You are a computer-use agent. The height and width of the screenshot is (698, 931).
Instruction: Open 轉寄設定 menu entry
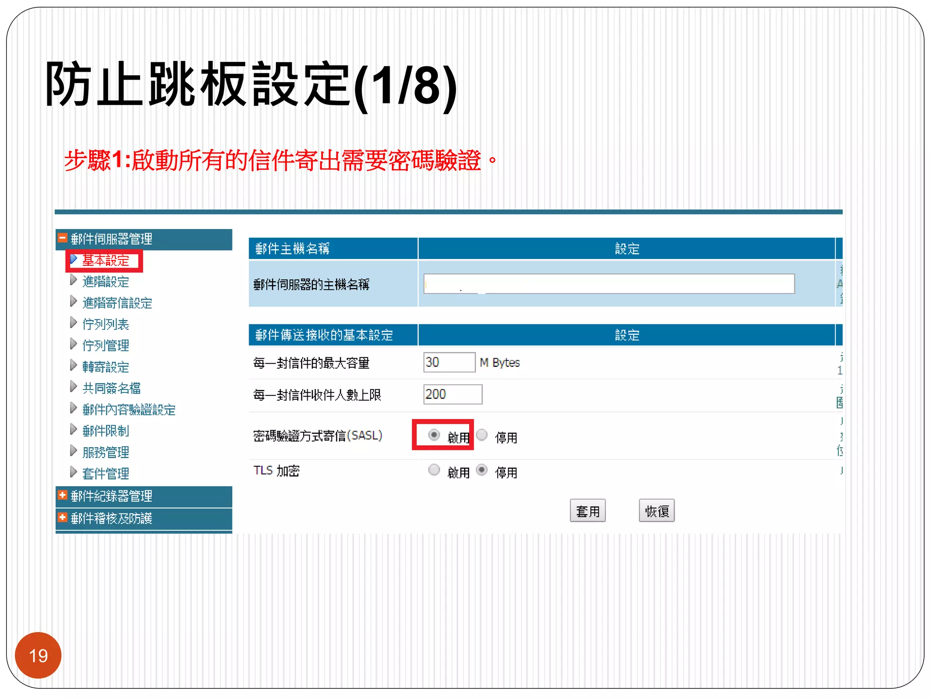click(105, 367)
